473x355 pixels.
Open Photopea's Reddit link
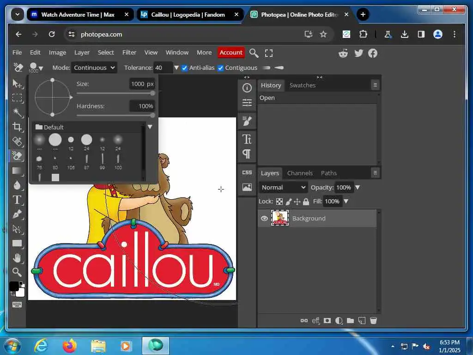[343, 53]
